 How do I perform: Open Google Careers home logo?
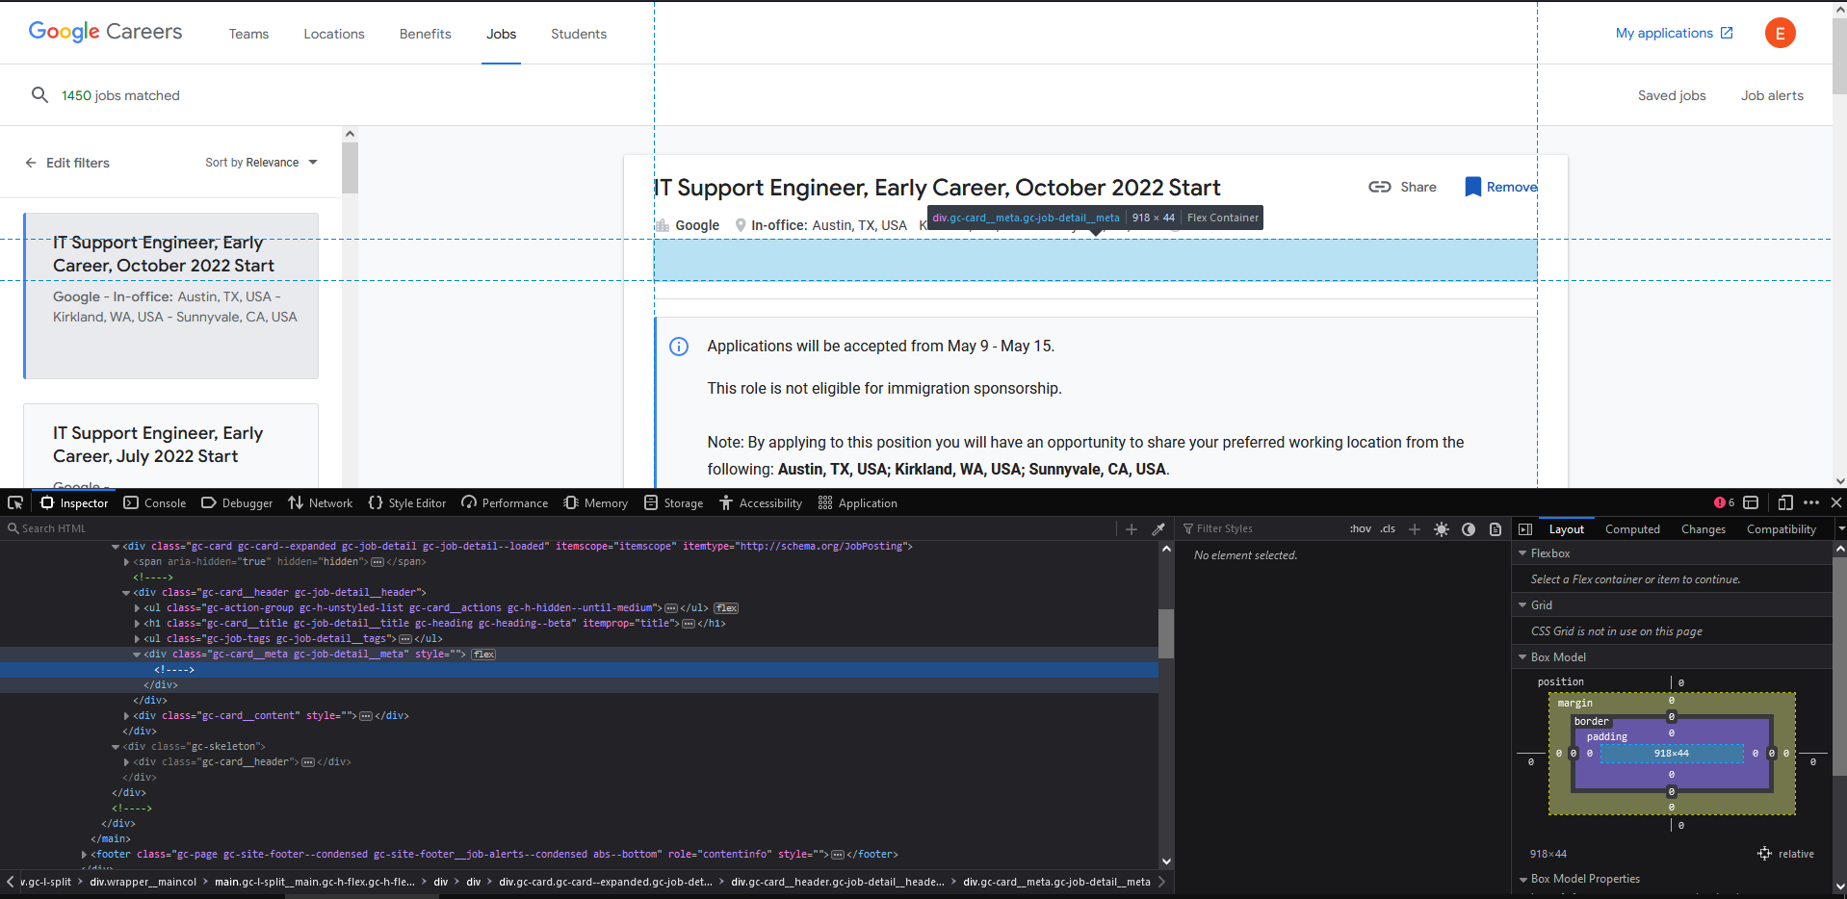pos(105,32)
